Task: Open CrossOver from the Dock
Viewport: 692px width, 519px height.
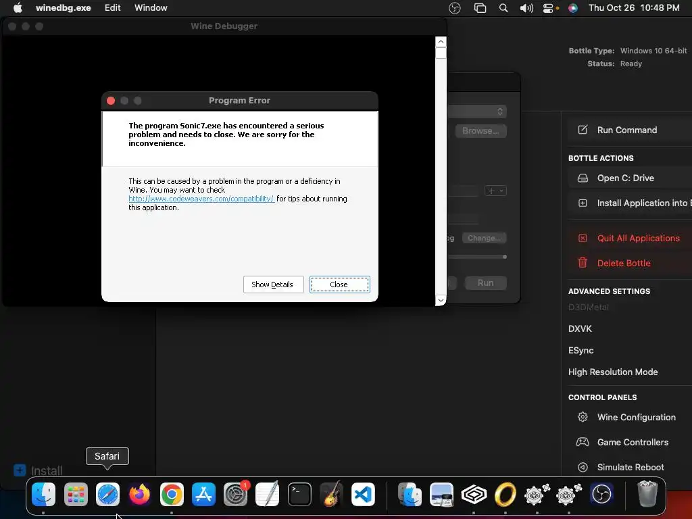Action: (x=474, y=494)
